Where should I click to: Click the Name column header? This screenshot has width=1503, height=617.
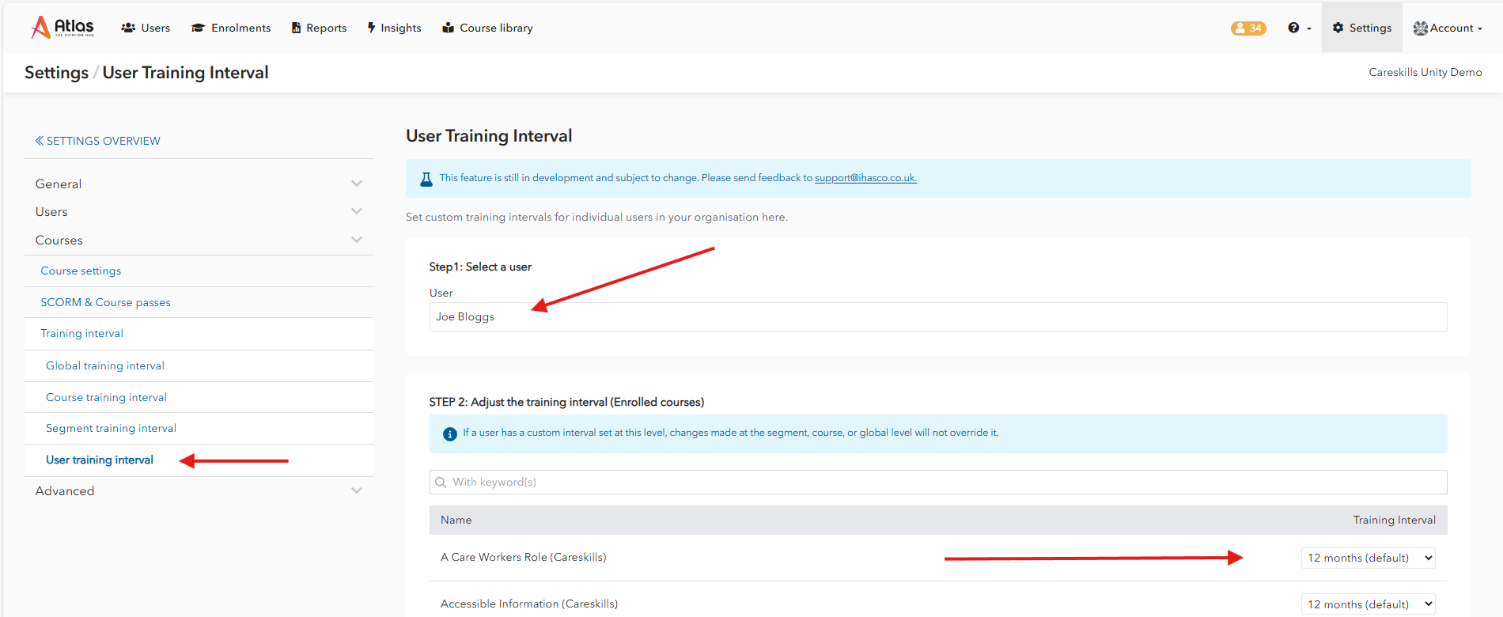click(x=456, y=520)
